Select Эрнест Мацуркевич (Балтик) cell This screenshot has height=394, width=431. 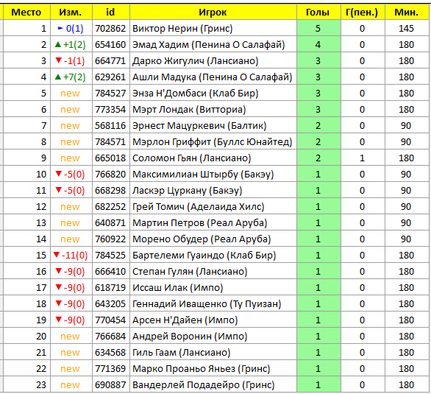(x=213, y=125)
